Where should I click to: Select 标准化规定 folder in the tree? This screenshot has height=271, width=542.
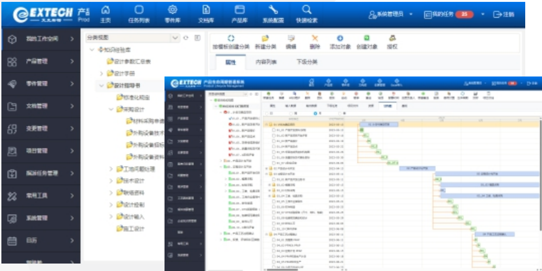[133, 97]
